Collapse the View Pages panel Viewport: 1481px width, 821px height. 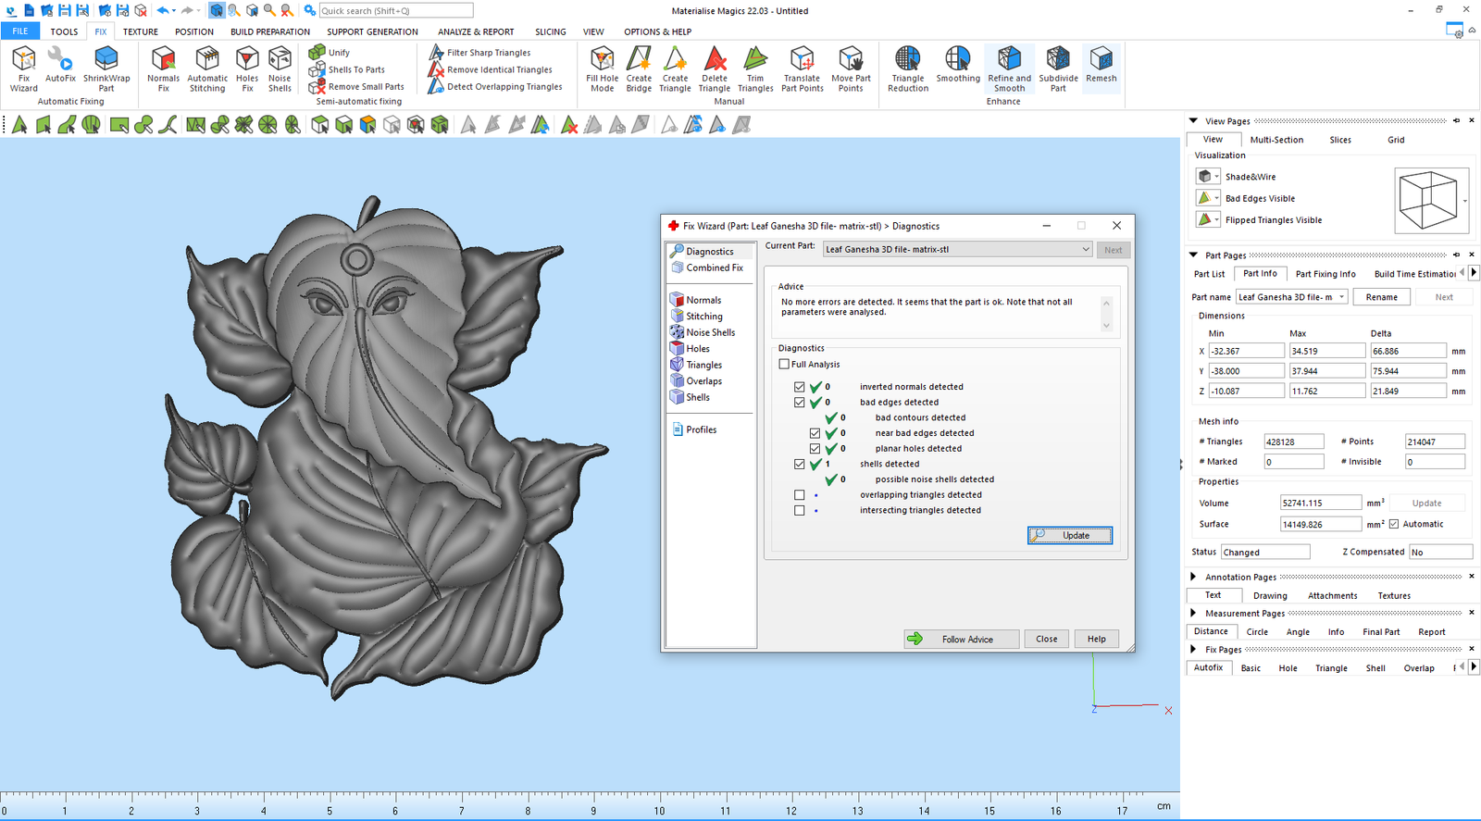1193,120
